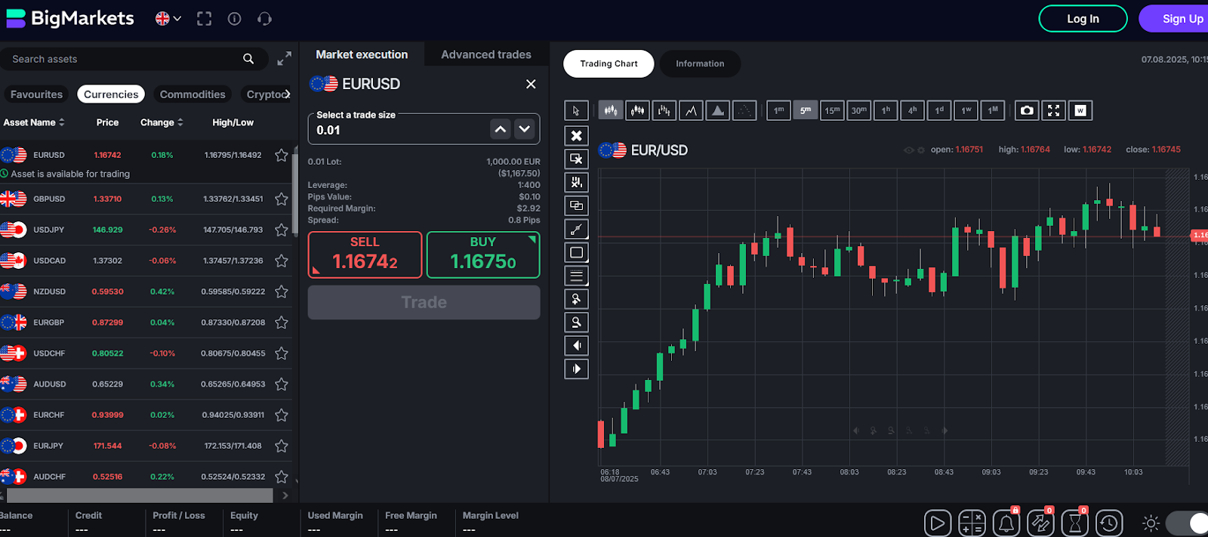Move chart left with arrow tool
Viewport: 1208px width, 537px height.
click(576, 346)
